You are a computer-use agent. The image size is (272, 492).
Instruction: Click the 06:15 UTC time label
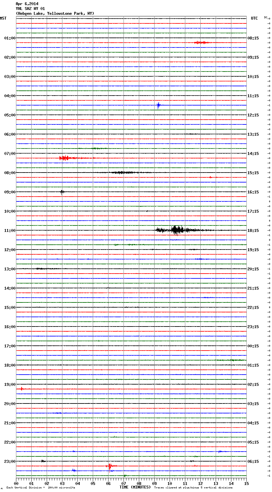253,462
